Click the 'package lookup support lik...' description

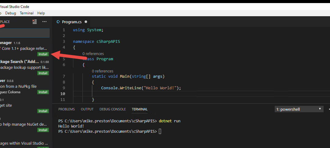[24, 67]
